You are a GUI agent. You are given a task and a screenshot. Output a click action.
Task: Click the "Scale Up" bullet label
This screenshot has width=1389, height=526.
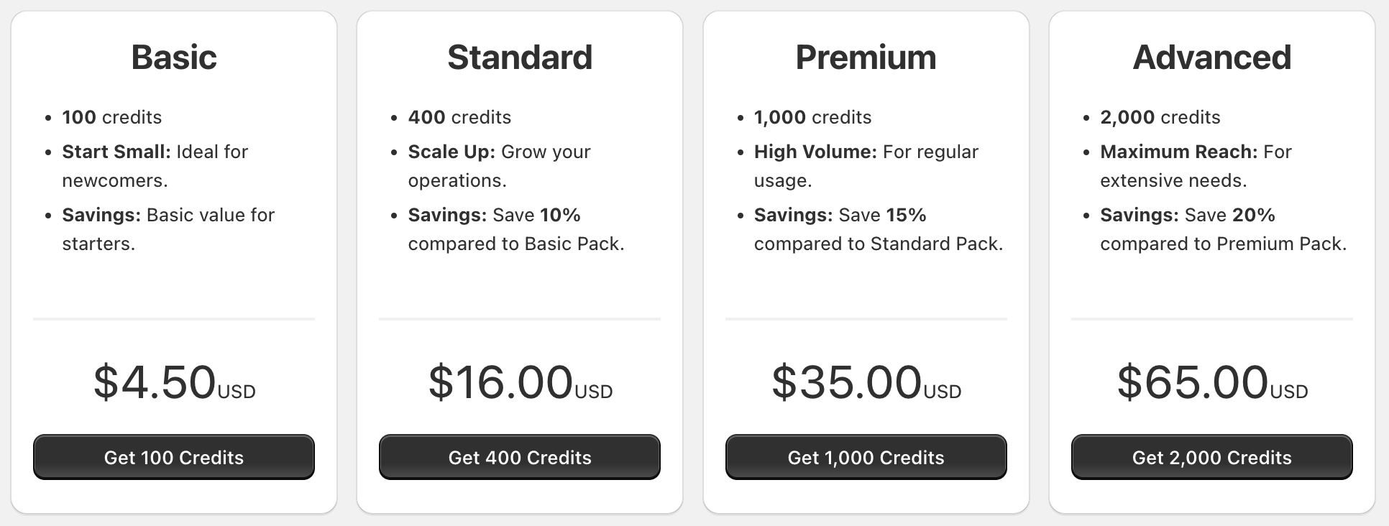[x=451, y=152]
